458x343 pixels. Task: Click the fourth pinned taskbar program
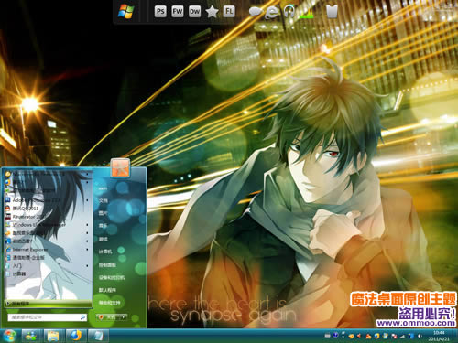click(98, 336)
